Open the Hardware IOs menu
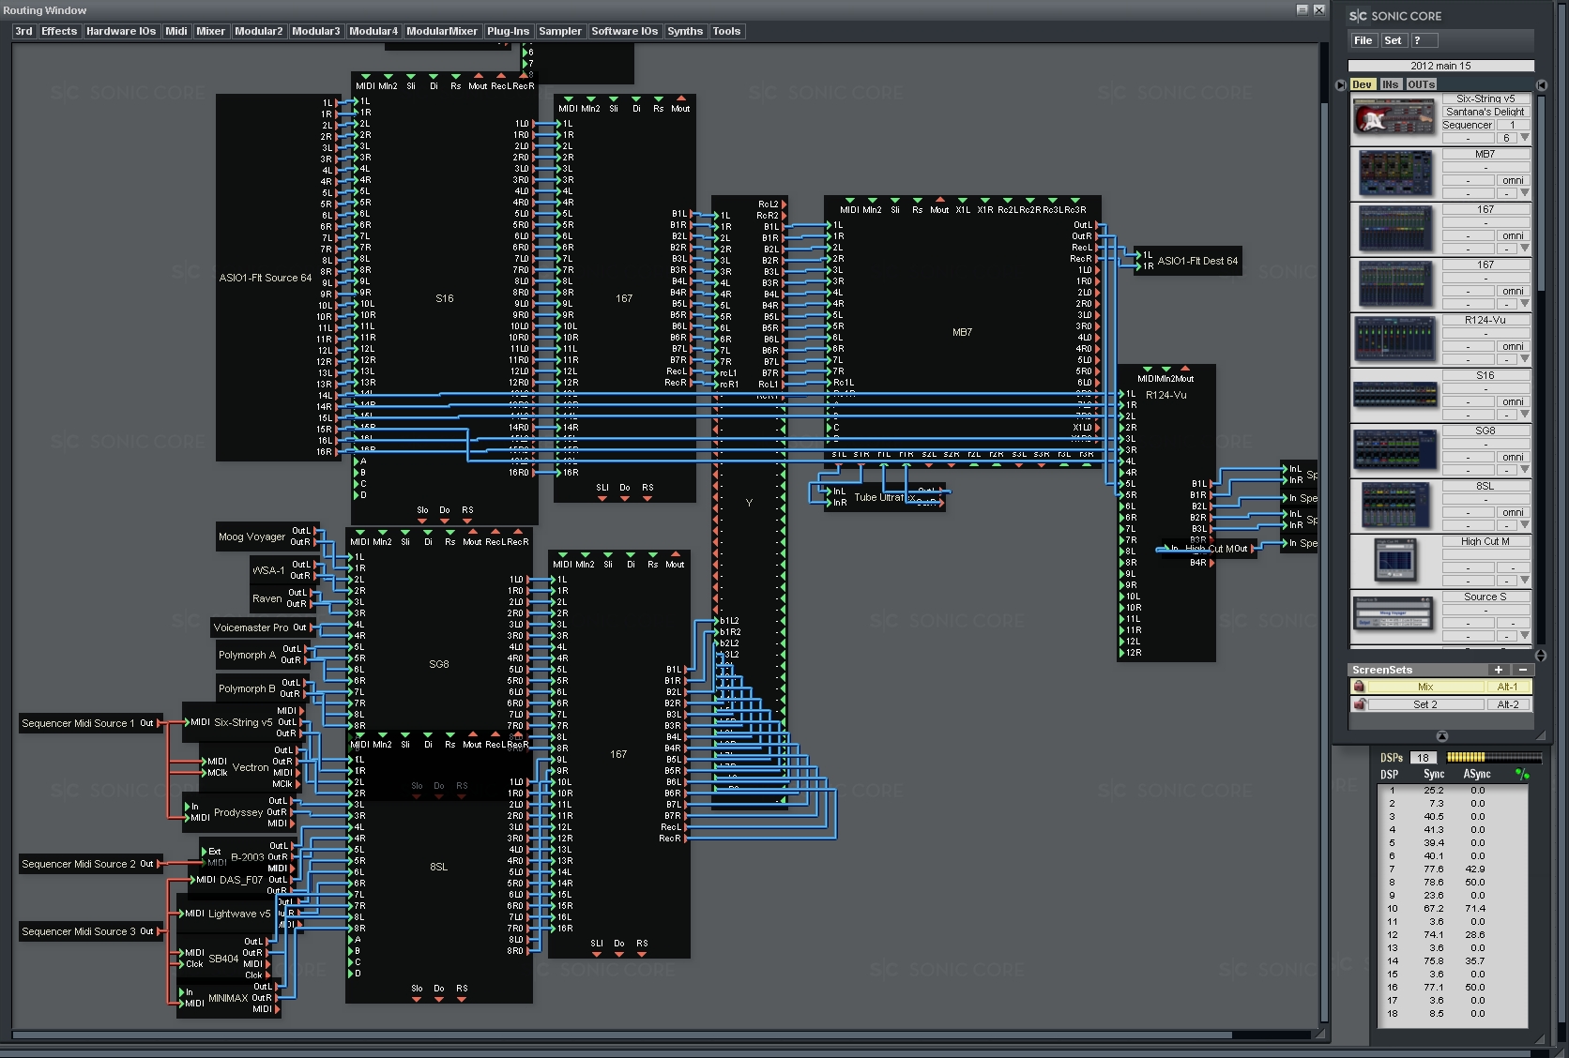The height and width of the screenshot is (1058, 1569). [x=121, y=31]
